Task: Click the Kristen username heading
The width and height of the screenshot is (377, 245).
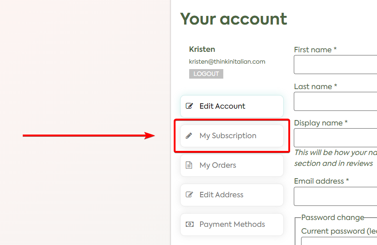Action: (202, 49)
